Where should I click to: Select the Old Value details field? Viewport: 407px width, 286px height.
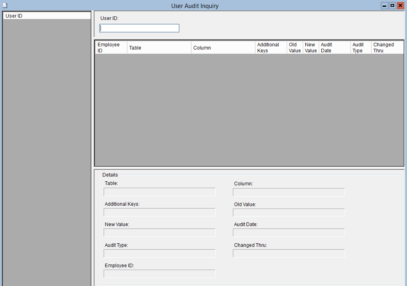point(289,213)
